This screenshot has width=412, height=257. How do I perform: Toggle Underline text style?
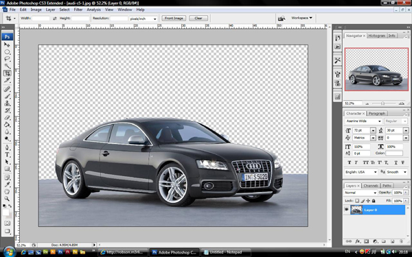[x=396, y=162]
